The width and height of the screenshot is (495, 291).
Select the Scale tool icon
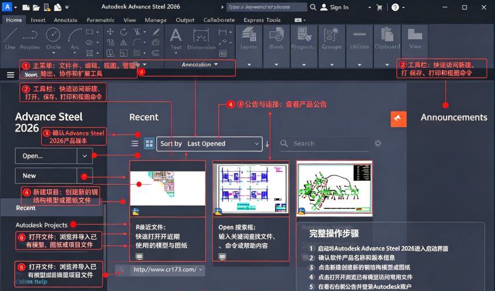[x=123, y=53]
